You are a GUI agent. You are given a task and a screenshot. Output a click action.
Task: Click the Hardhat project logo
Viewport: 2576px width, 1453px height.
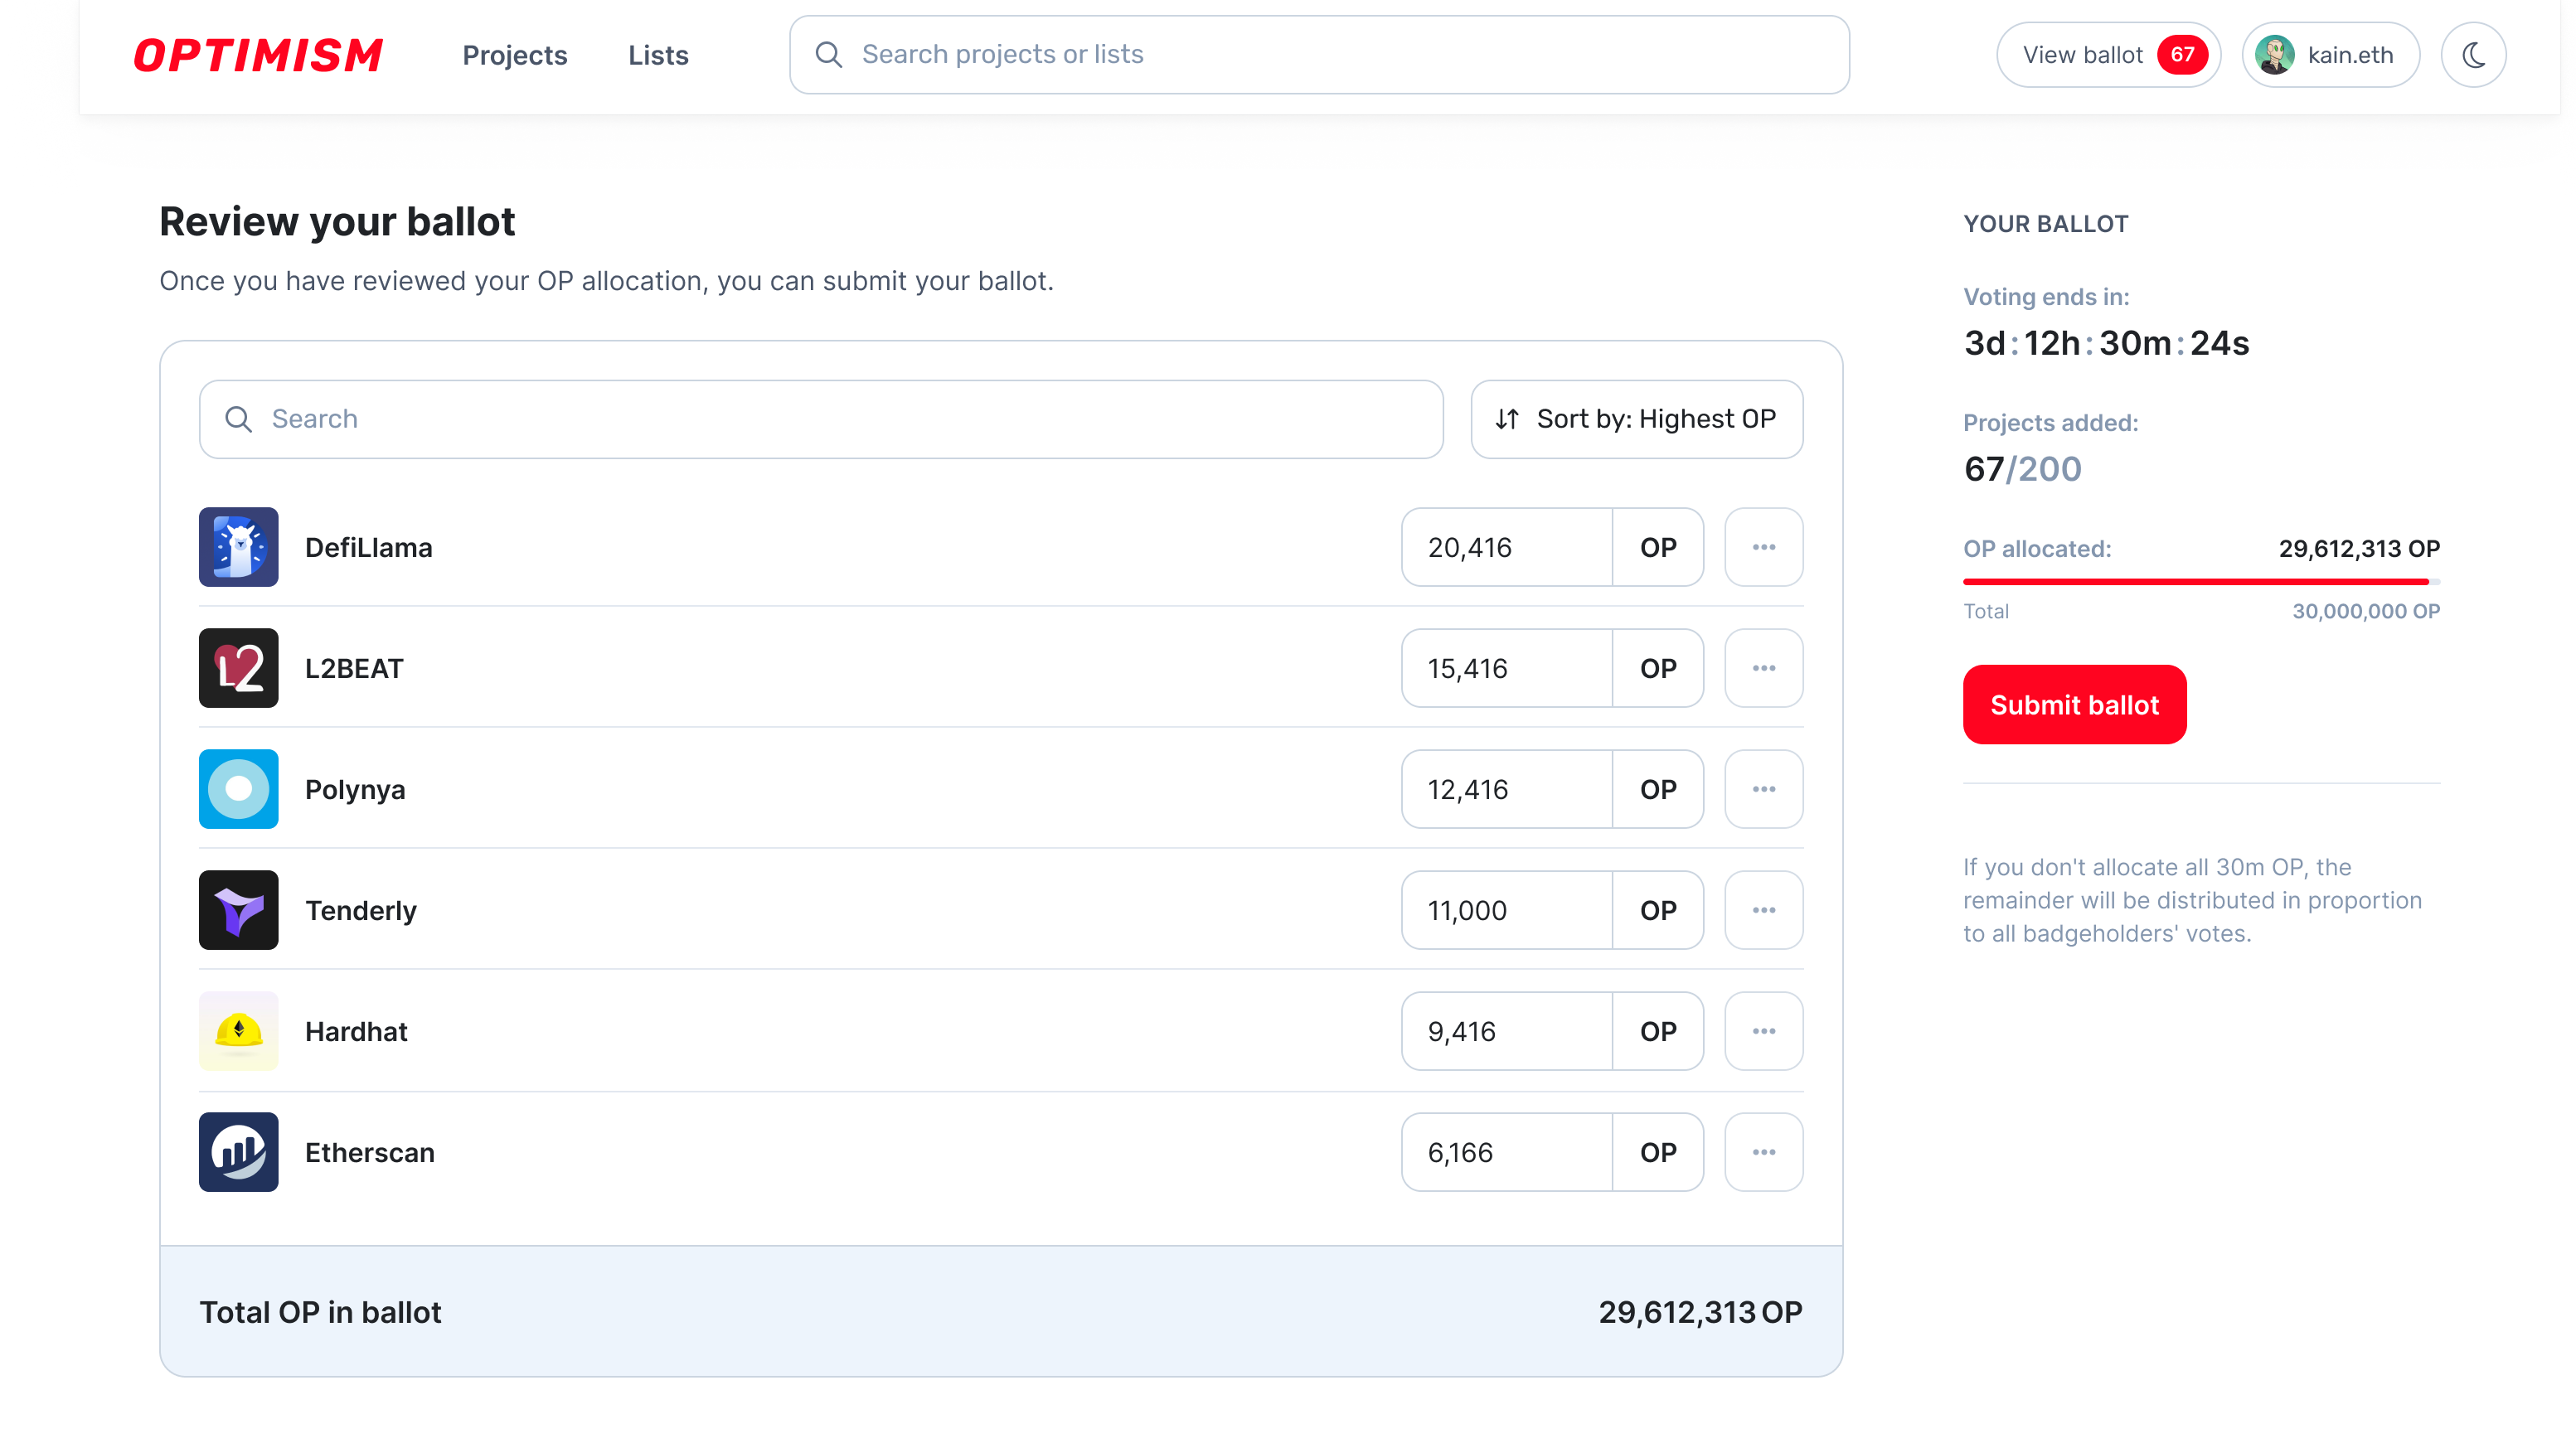pyautogui.click(x=238, y=1031)
